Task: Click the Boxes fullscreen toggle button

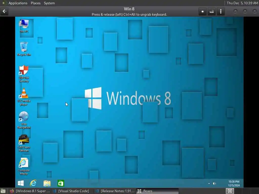Action: [203, 12]
